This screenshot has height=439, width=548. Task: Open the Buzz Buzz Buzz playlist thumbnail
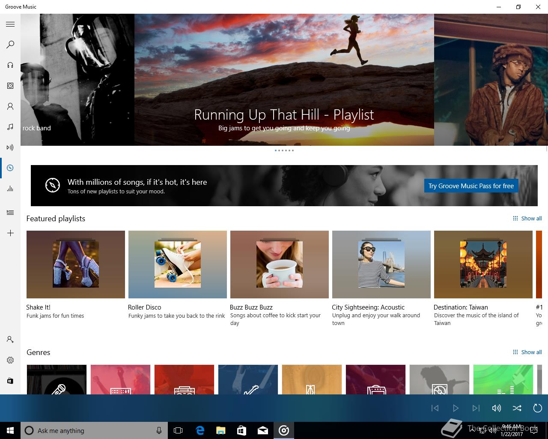tap(280, 265)
